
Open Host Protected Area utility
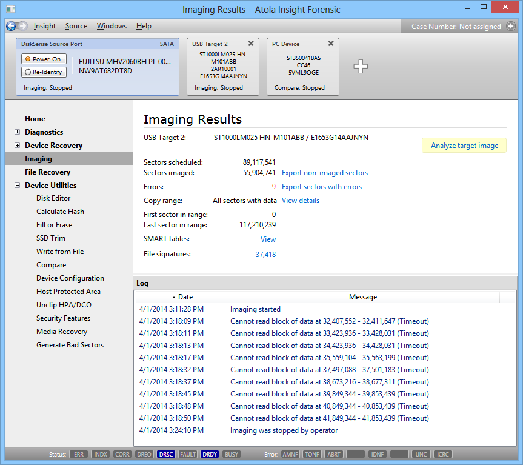pos(68,292)
